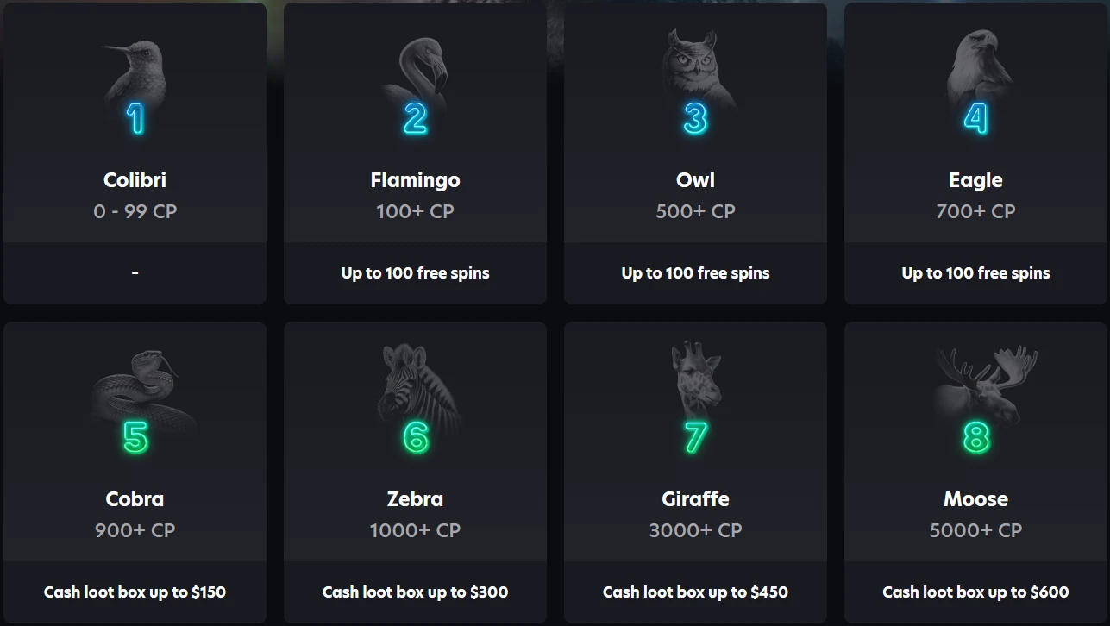The height and width of the screenshot is (626, 1110).
Task: Click Flamingo's up to 100 free spins reward
Action: point(415,273)
